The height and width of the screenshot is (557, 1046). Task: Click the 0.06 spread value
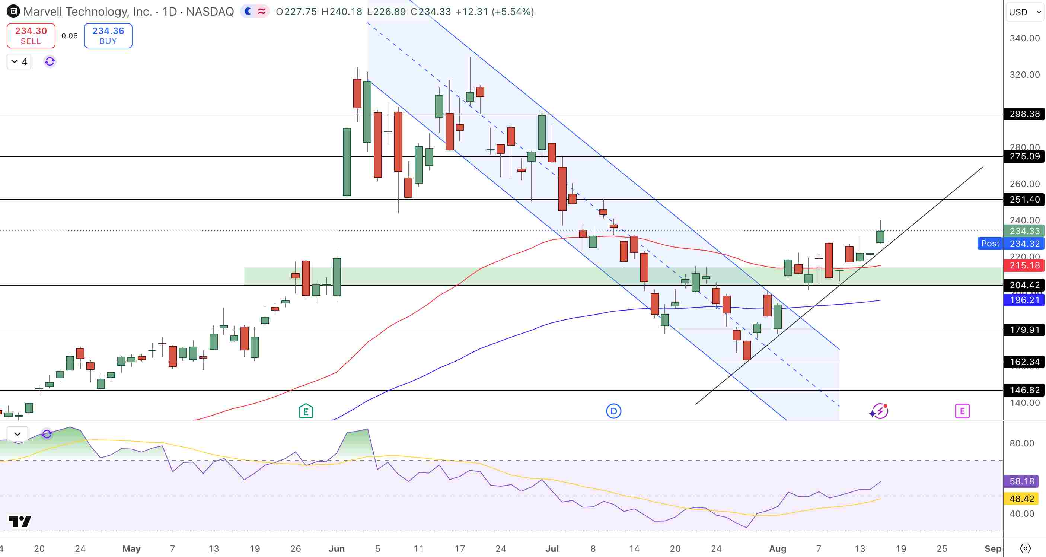point(70,36)
